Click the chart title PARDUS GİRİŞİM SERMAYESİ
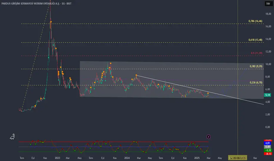The width and height of the screenshot is (274, 161). (36, 4)
